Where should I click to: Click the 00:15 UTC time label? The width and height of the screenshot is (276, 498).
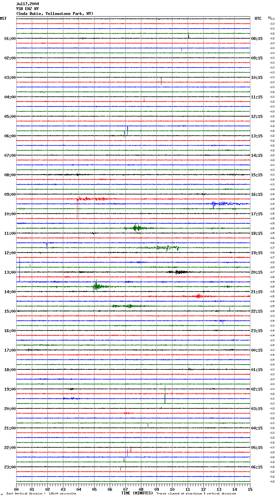[257, 350]
